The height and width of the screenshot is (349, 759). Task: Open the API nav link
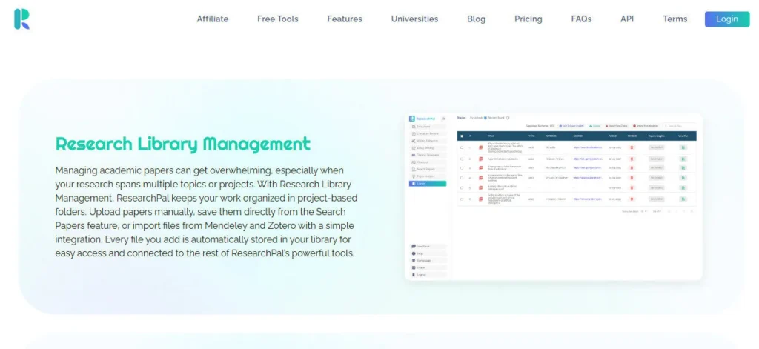tap(627, 19)
